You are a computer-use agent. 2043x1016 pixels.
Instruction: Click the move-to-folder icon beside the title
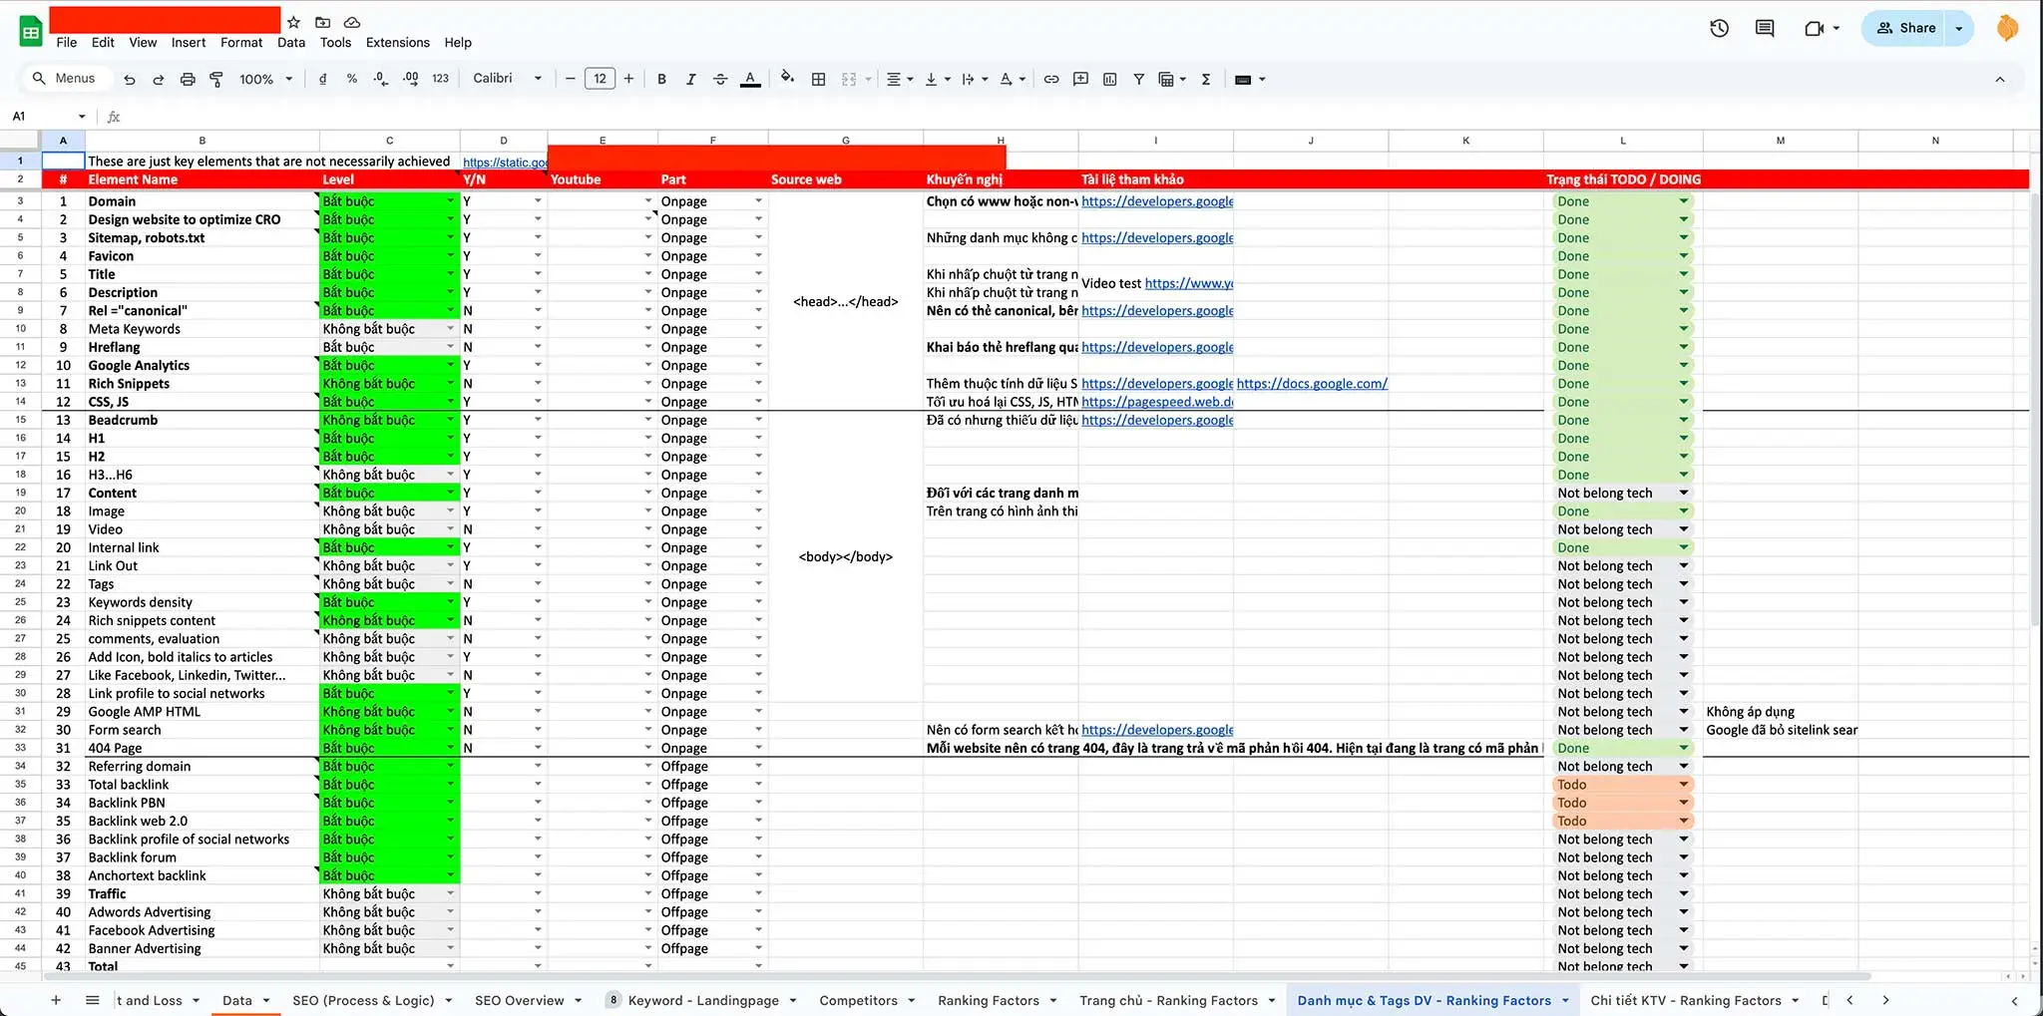(x=322, y=22)
